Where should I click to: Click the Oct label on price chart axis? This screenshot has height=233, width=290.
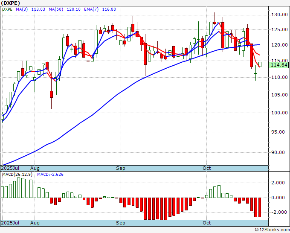(206, 168)
